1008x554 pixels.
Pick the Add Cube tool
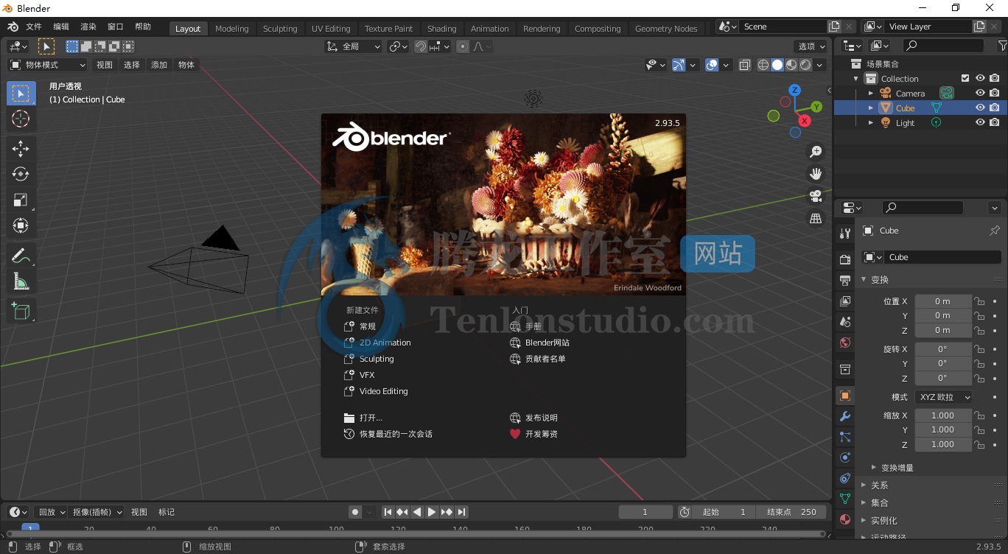coord(21,312)
